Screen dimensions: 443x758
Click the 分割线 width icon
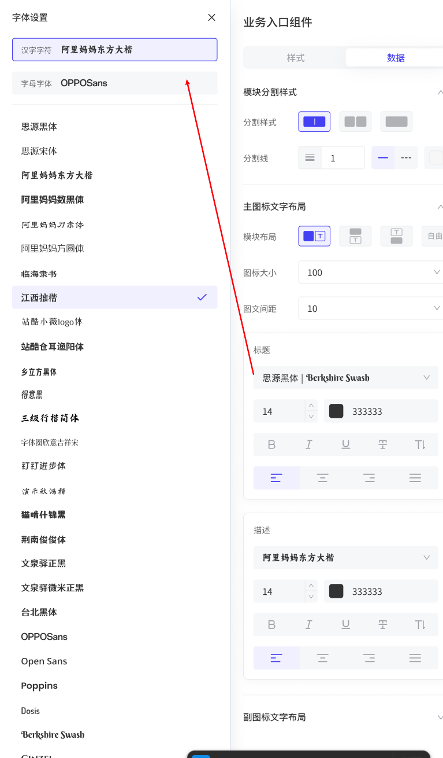pos(310,158)
